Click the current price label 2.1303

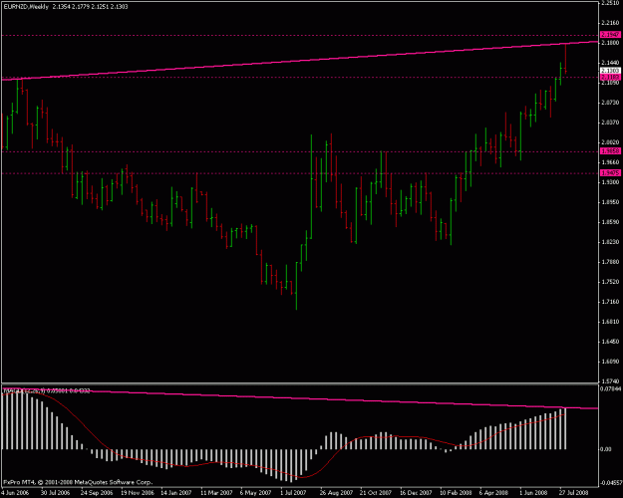tap(610, 71)
